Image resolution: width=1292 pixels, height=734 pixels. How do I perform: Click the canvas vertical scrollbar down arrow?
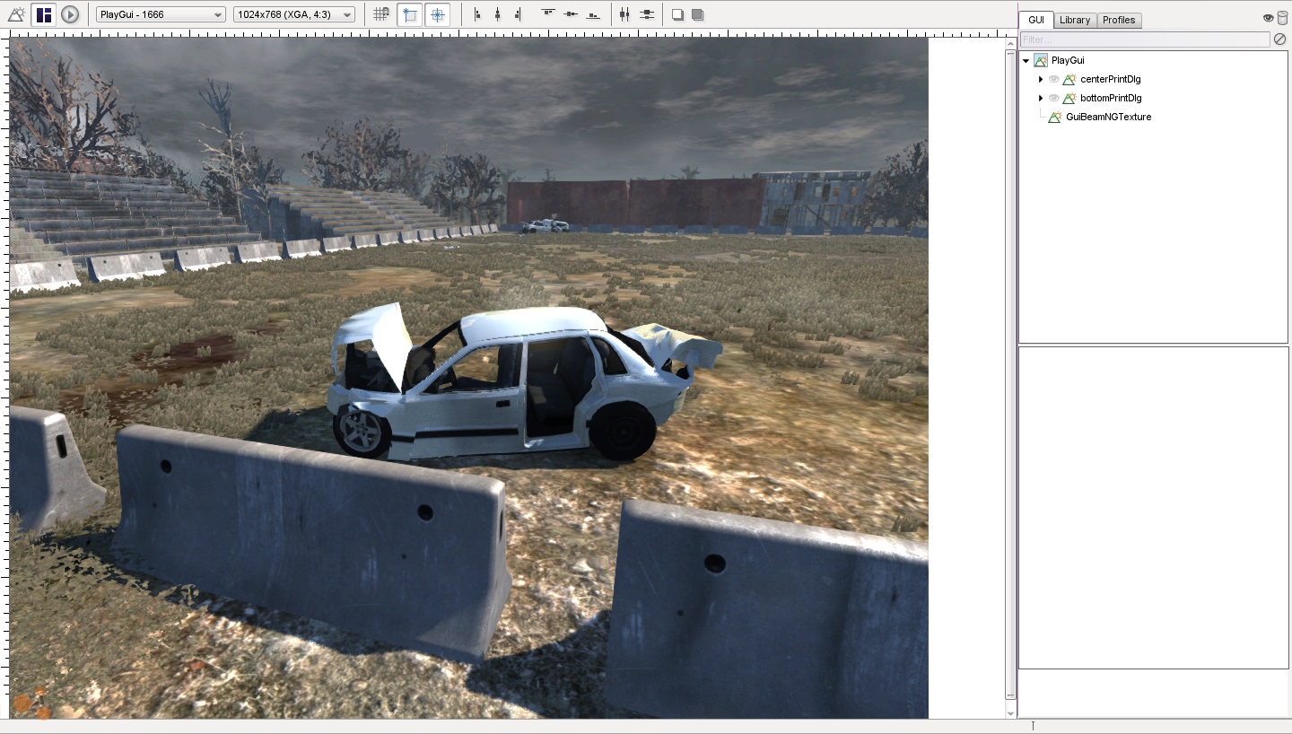1011,713
